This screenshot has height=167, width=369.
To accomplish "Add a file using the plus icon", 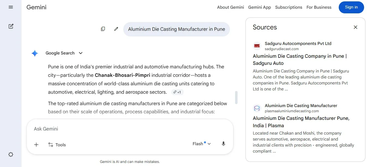I will pyautogui.click(x=36, y=145).
